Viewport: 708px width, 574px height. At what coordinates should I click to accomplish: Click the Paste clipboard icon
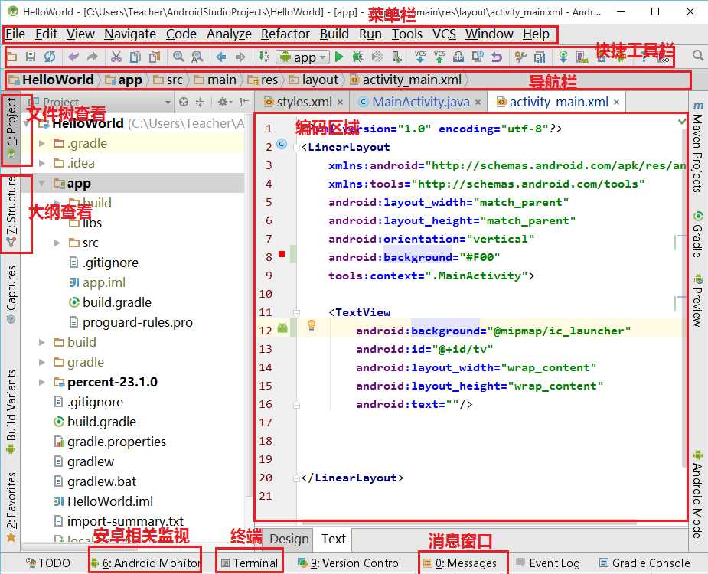[x=155, y=57]
